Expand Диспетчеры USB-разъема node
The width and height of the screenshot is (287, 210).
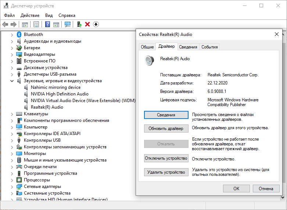coord(12,75)
